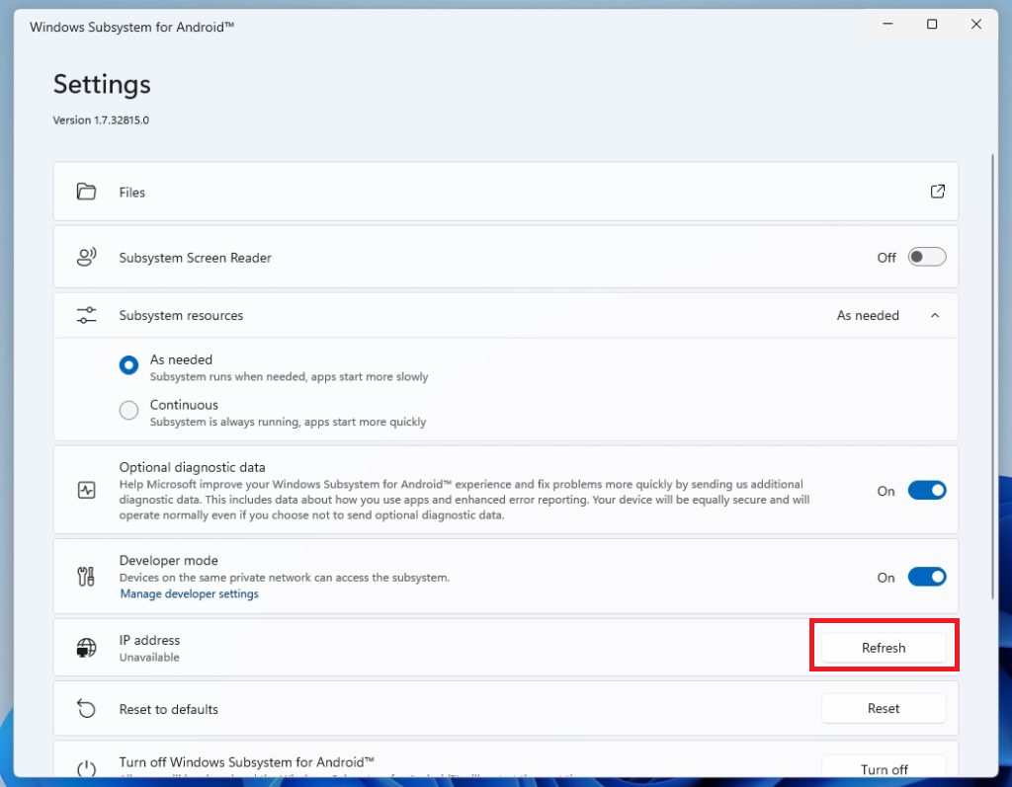Screen dimensions: 1012x787
Task: Click the Reset to defaults icon
Action: click(x=86, y=709)
